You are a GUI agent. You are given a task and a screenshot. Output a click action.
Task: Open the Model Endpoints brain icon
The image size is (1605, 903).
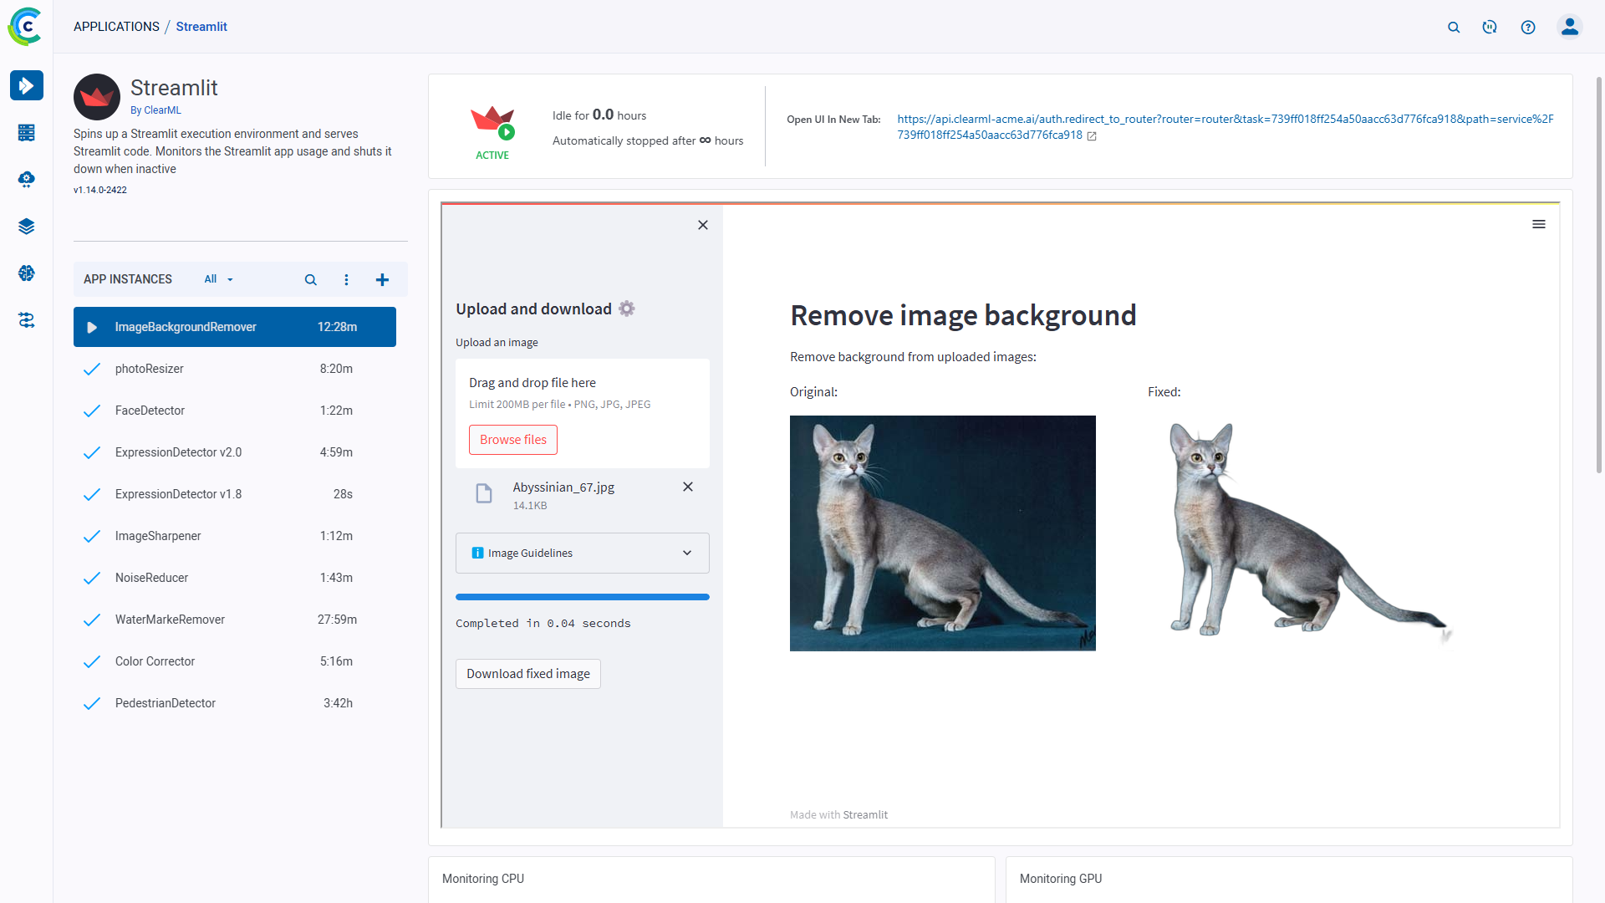[27, 273]
